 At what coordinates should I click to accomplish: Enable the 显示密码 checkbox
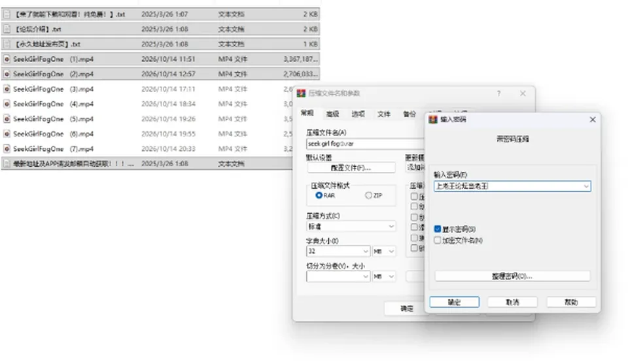[438, 229]
